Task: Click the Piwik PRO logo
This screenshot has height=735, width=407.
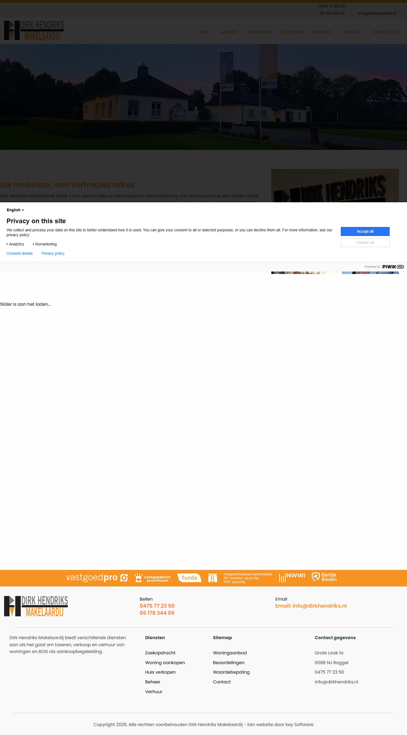Action: pos(393,267)
